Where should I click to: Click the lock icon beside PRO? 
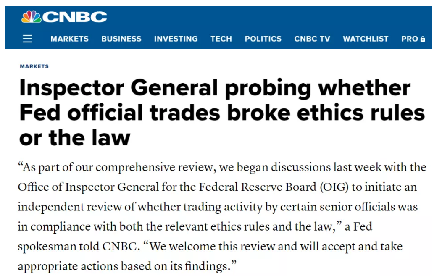tap(423, 39)
